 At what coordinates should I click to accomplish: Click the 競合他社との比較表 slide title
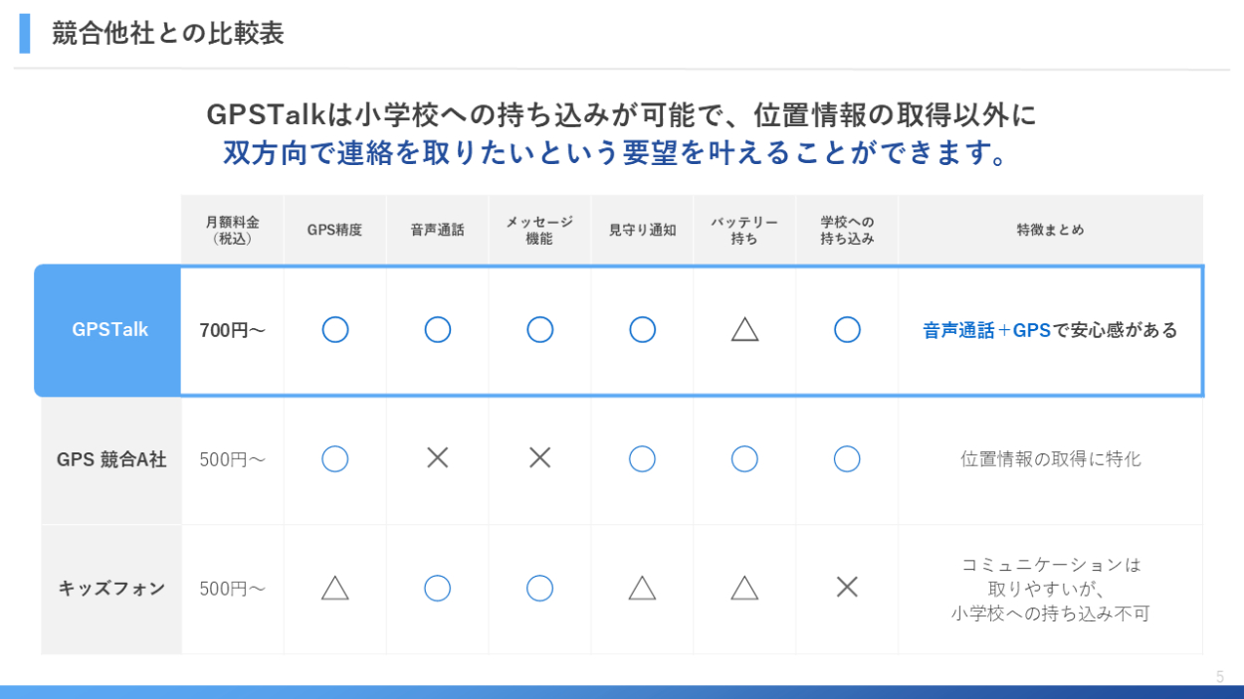(168, 34)
